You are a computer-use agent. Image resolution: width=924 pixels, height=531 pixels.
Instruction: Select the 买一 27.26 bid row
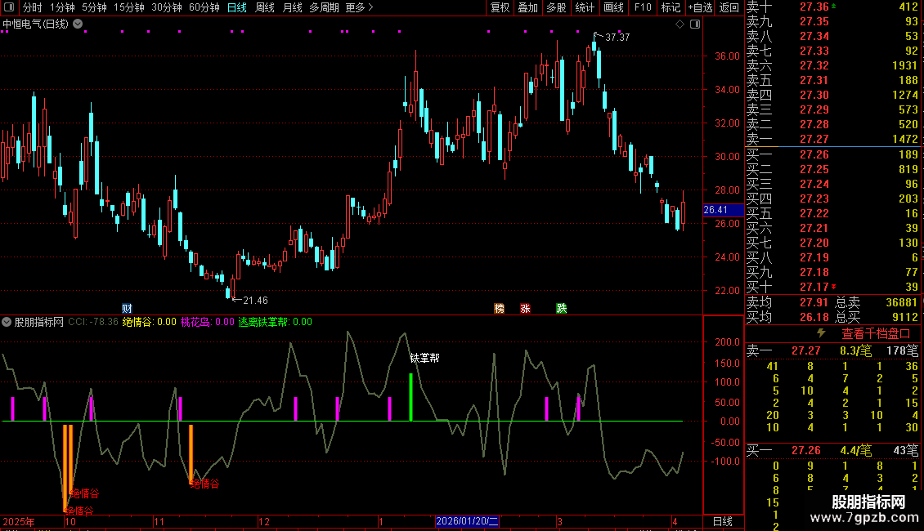coord(832,154)
